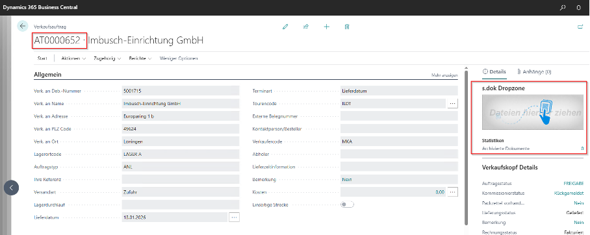The height and width of the screenshot is (235, 590).
Task: Click Dynamics 365 Business Central title
Action: coord(40,7)
